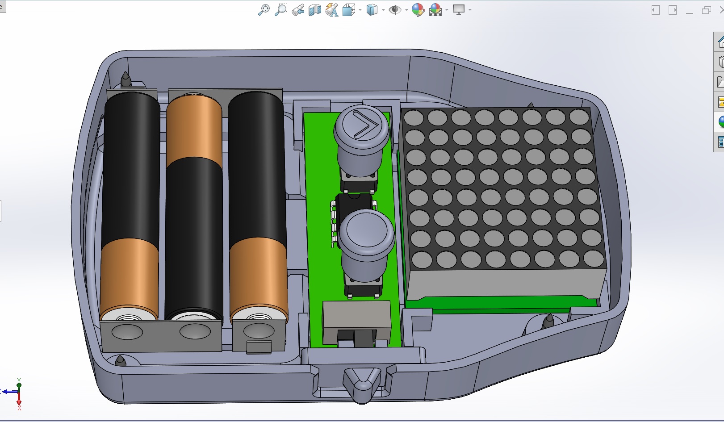Open the Edit Appearance tool
Viewport: 724px width, 422px height.
point(418,10)
